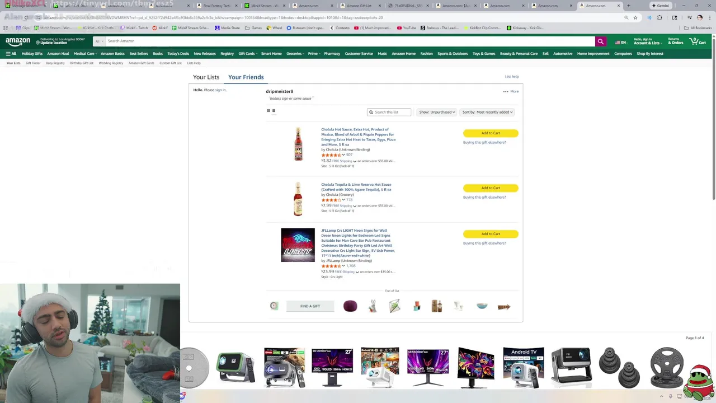Open Cholula Extra Hot sauce bottle thumbnail
The height and width of the screenshot is (403, 716).
298,144
